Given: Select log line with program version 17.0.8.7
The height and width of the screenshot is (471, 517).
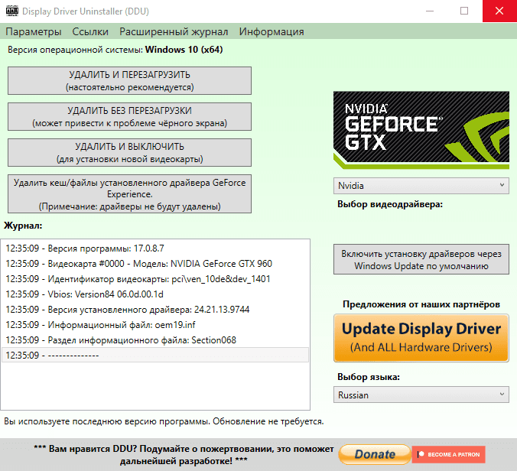Looking at the screenshot, I should point(155,248).
